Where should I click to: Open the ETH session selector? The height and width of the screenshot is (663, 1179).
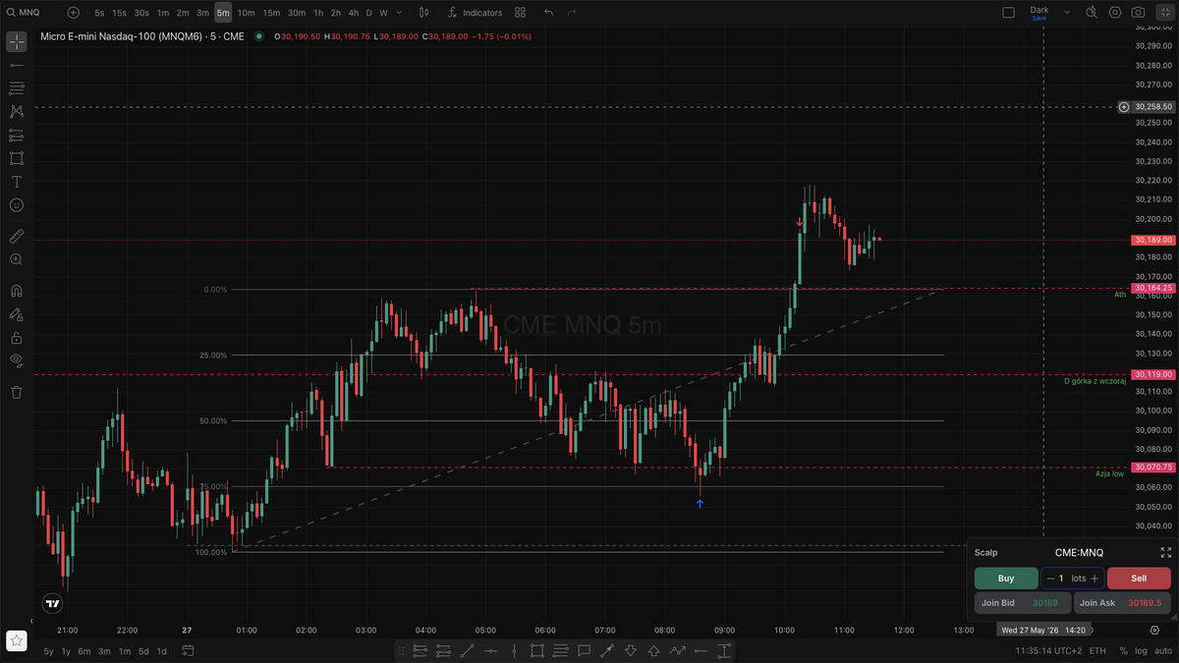[1097, 651]
